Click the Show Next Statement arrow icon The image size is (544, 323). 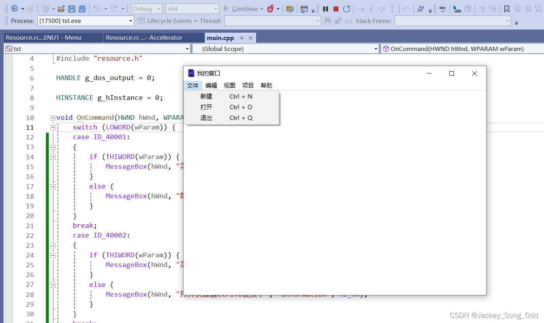coord(361,9)
